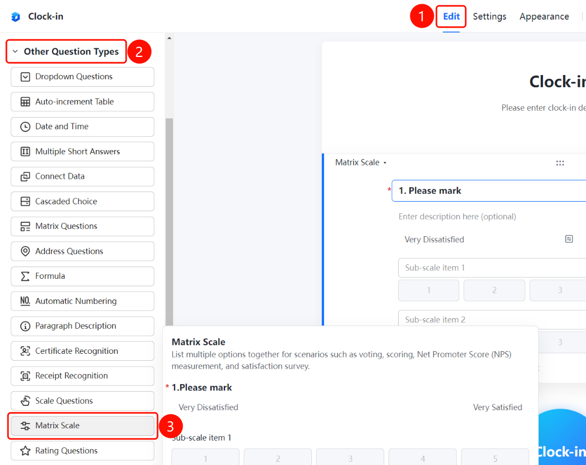The height and width of the screenshot is (465, 586).
Task: Select the Auto-increment Table grid icon
Action: click(25, 102)
